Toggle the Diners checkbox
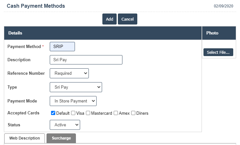The width and height of the screenshot is (240, 145). point(133,113)
